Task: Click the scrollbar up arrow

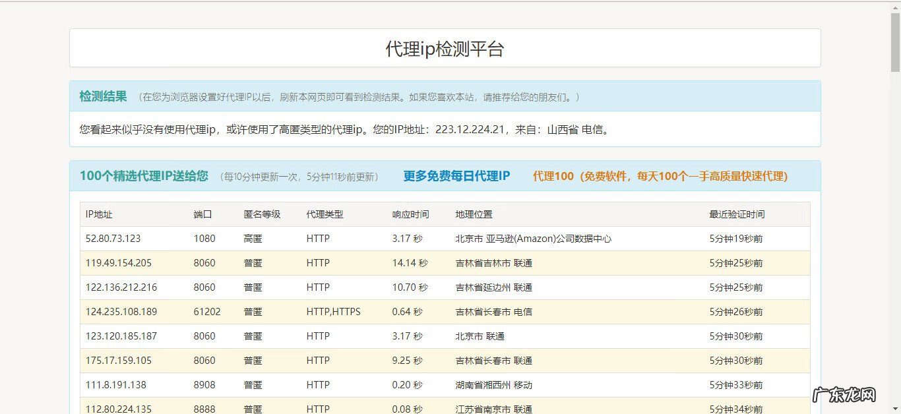Action: pyautogui.click(x=896, y=7)
